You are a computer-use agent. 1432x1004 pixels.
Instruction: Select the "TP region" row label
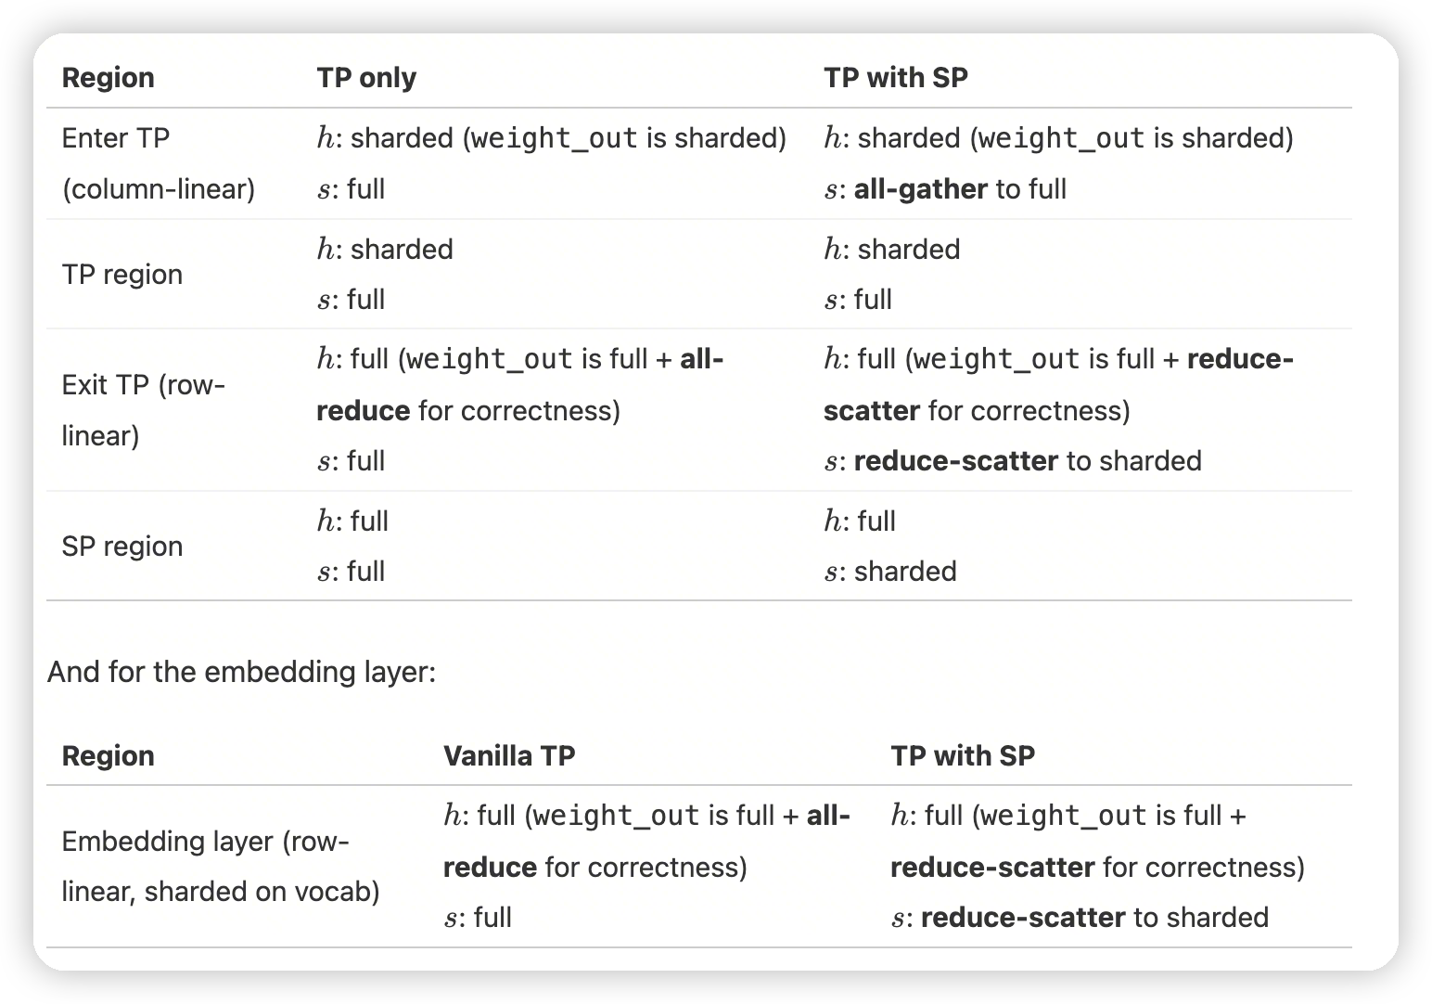coord(121,274)
